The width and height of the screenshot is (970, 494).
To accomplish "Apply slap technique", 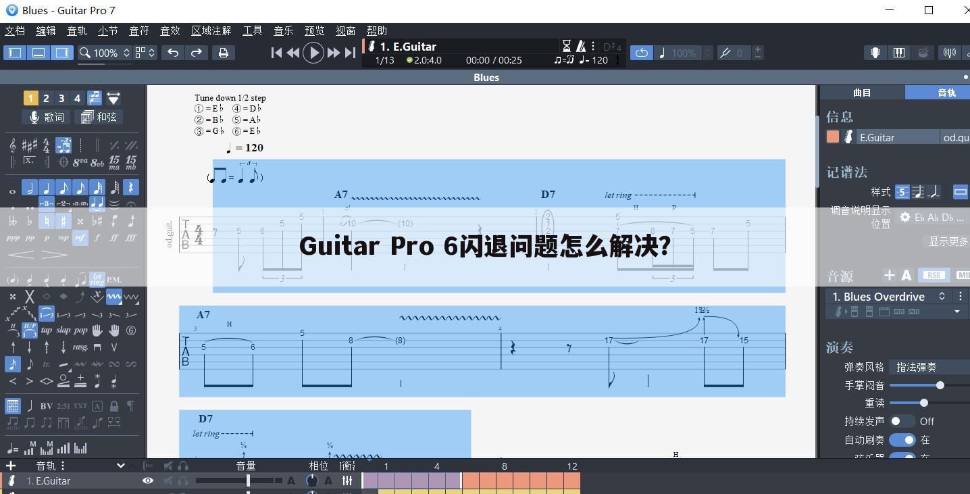I will [x=63, y=330].
